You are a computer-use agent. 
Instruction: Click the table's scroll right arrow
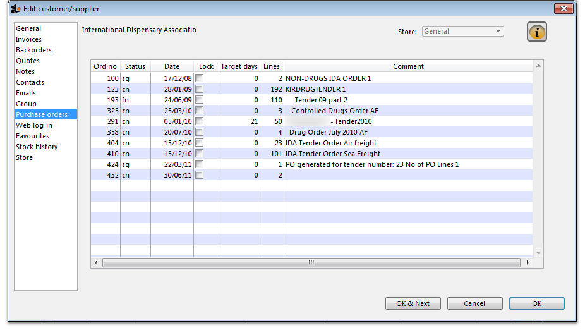(x=528, y=262)
